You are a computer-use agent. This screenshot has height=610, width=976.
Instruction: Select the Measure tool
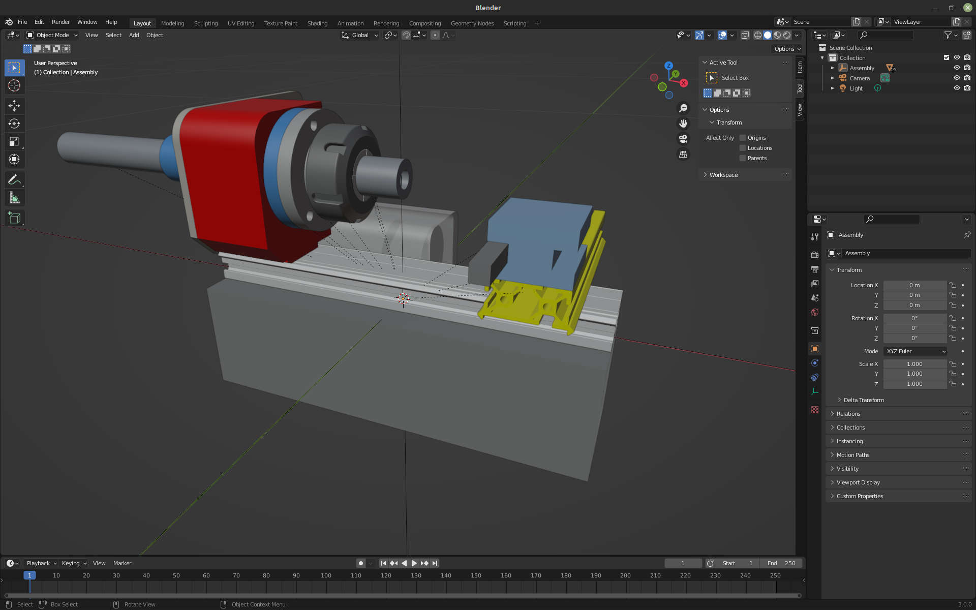point(14,198)
